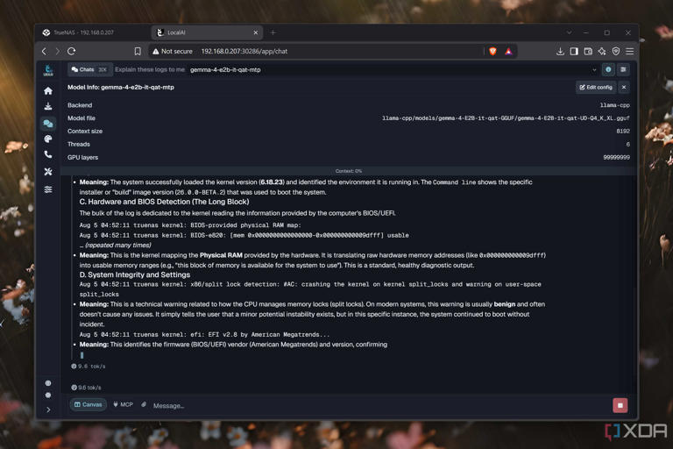Click the 'llama-cpp' backend value
This screenshot has height=449, width=673.
coord(614,105)
